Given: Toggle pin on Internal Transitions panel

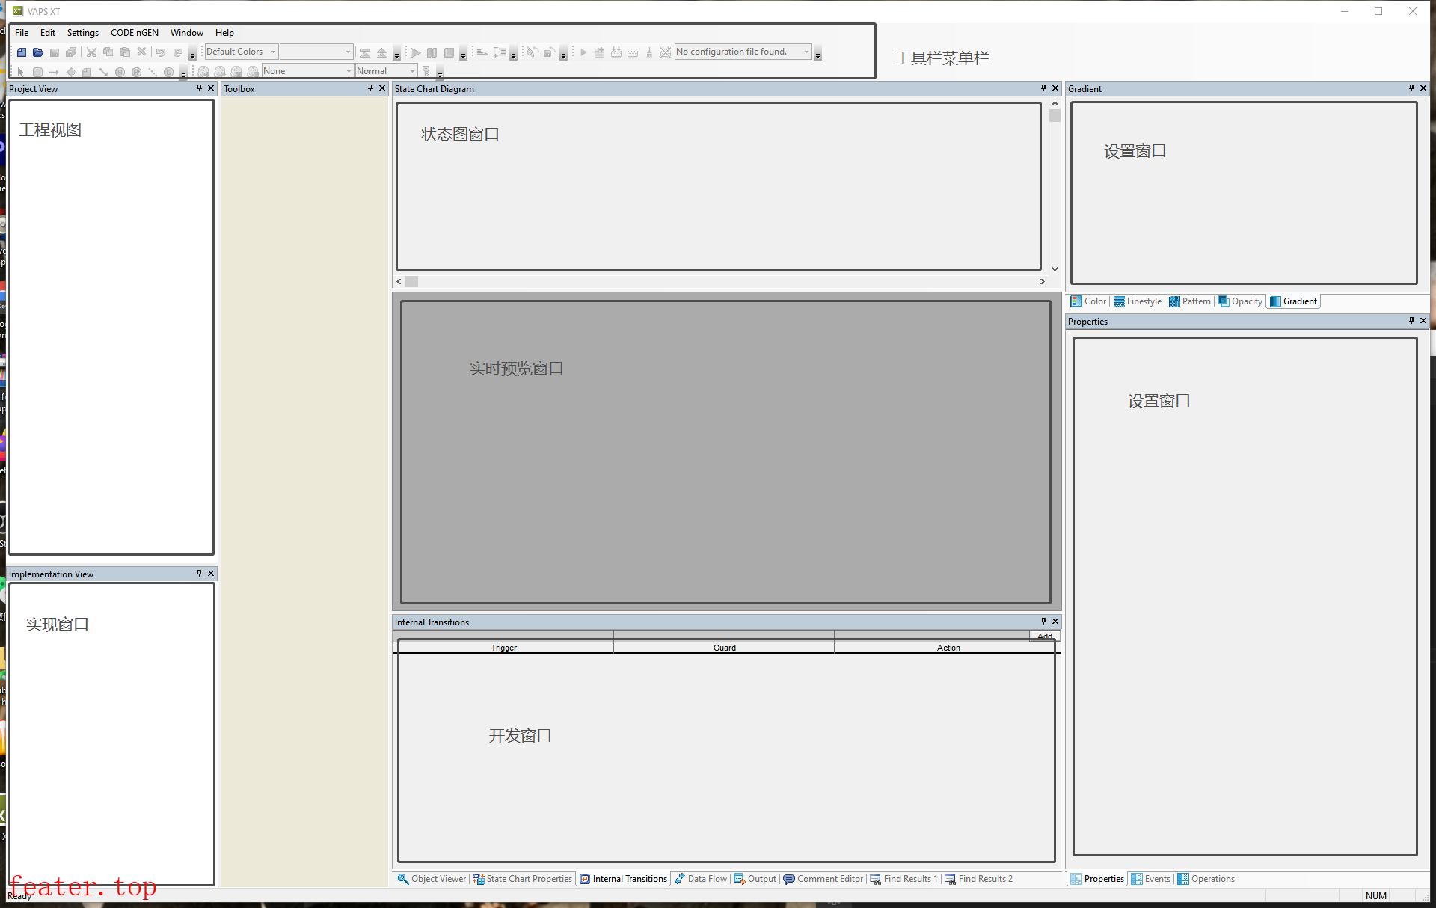Looking at the screenshot, I should coord(1043,622).
